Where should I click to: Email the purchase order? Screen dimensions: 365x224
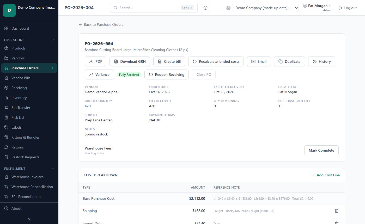coord(259,61)
